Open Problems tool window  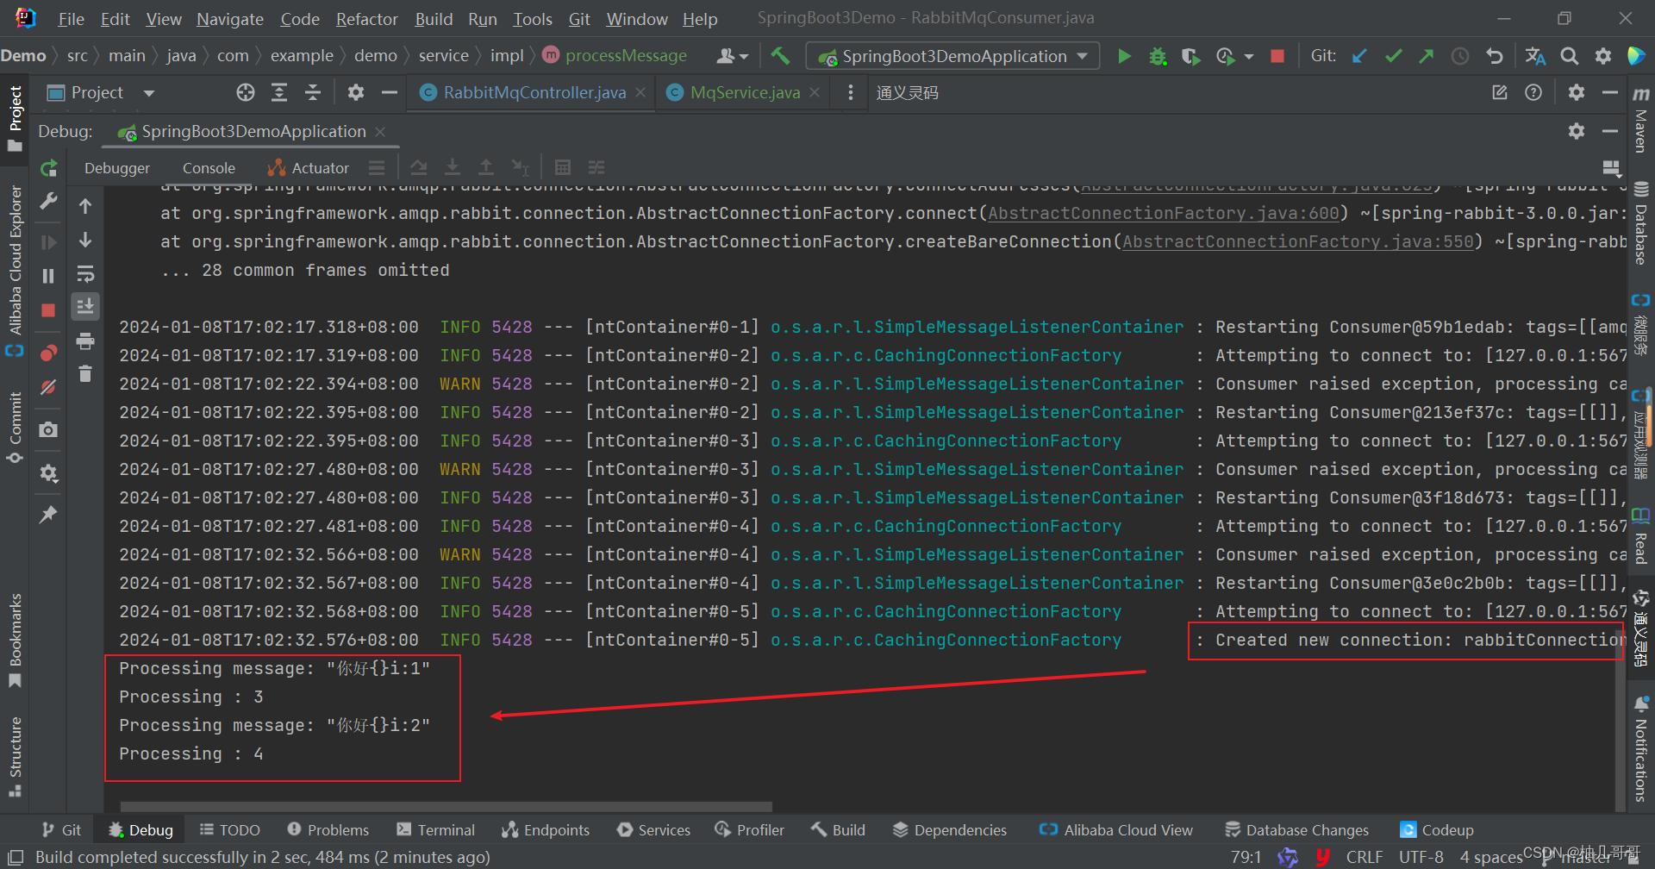point(328,830)
